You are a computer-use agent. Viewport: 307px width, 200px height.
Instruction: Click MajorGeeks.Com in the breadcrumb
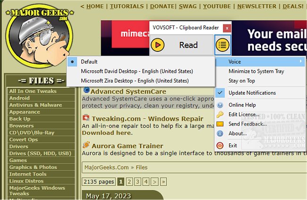click(x=107, y=167)
